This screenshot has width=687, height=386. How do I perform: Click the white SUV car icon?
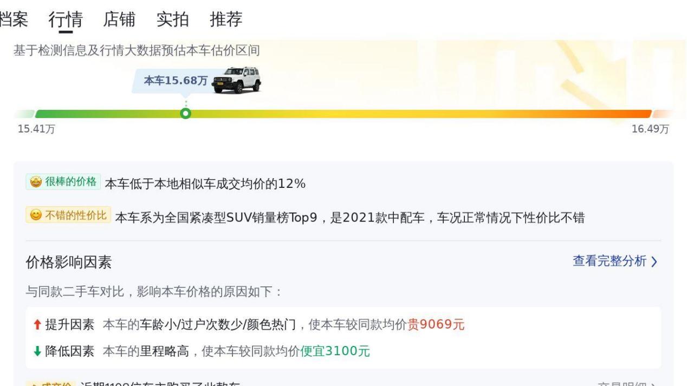(x=237, y=80)
